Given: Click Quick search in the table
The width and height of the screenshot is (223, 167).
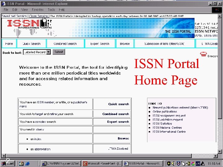Looking at the screenshot, I should point(118,104).
